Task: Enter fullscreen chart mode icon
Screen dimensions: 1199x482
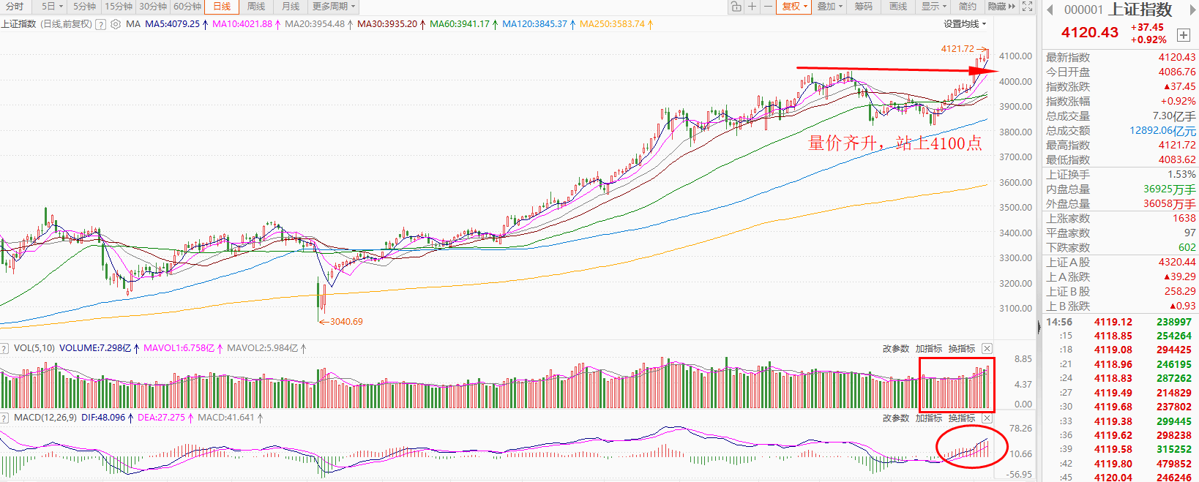Action: pyautogui.click(x=1027, y=7)
